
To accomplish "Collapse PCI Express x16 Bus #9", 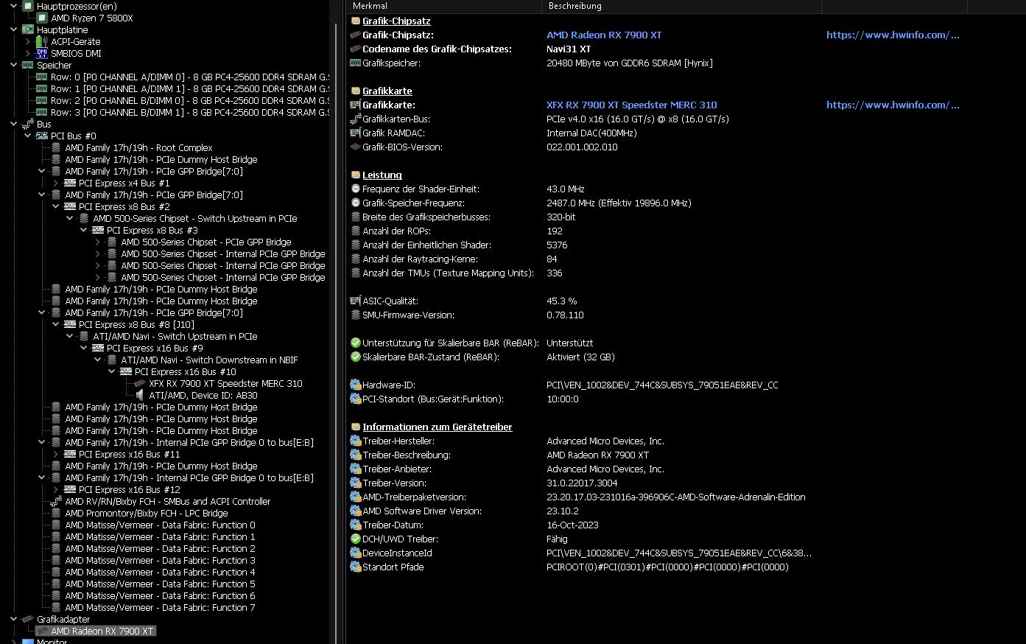I will [84, 348].
